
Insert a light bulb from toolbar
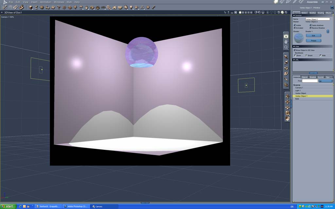click(131, 8)
